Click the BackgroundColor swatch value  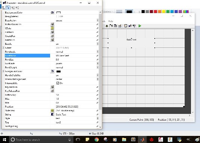[58, 12]
